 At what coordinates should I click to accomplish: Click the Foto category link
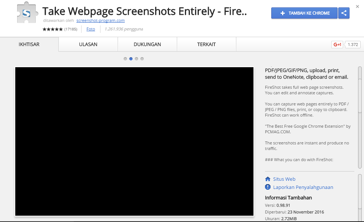pos(91,29)
